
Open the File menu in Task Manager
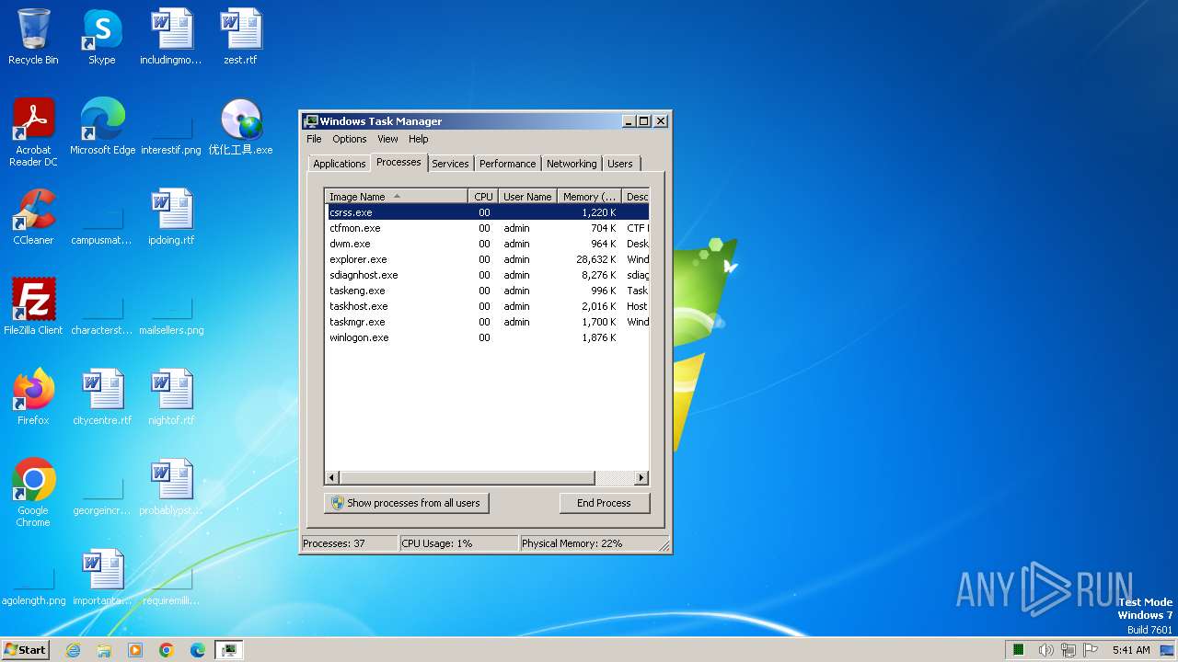click(x=314, y=139)
